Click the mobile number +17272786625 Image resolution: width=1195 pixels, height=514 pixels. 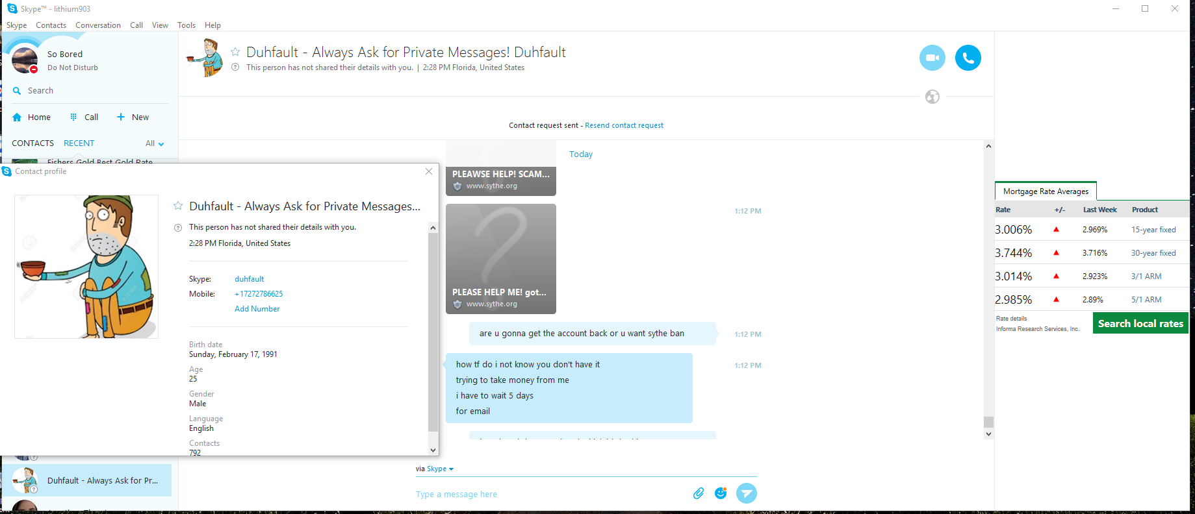pyautogui.click(x=259, y=294)
